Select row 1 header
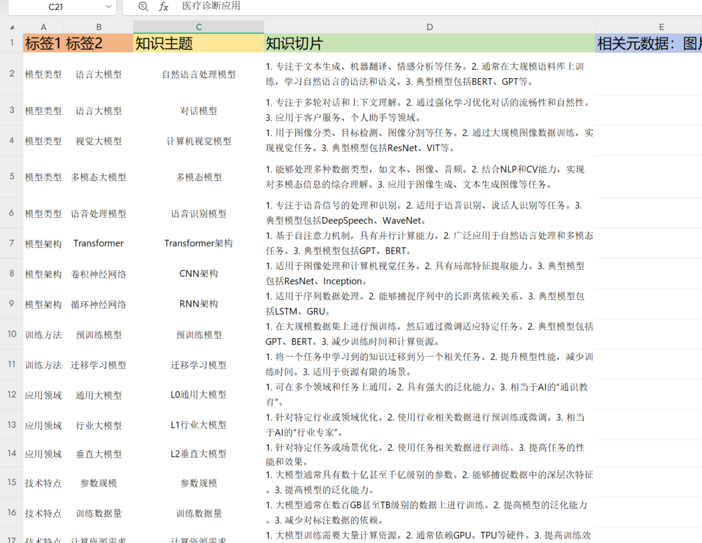 (11, 43)
